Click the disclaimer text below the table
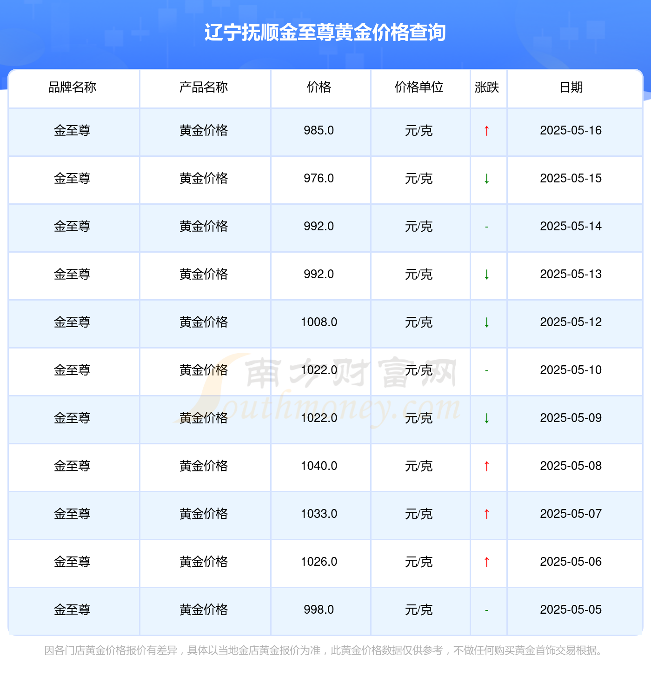The height and width of the screenshot is (677, 651). coord(325,650)
